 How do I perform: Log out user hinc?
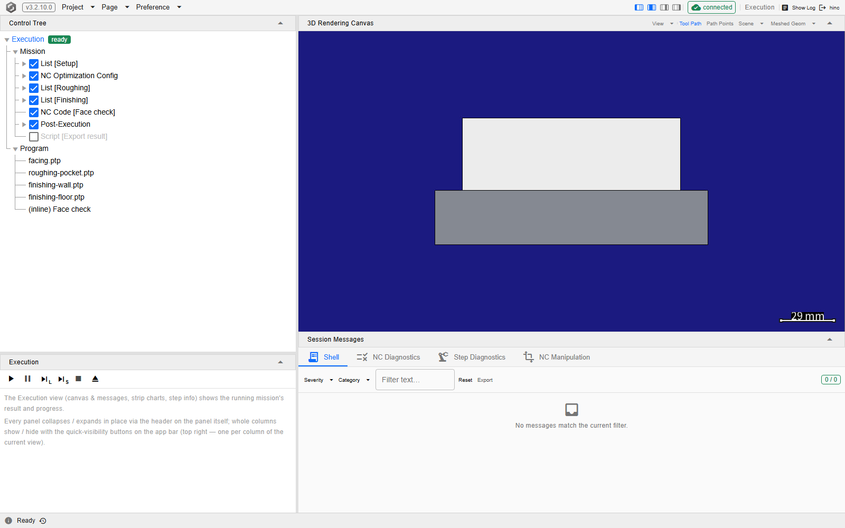tap(829, 7)
